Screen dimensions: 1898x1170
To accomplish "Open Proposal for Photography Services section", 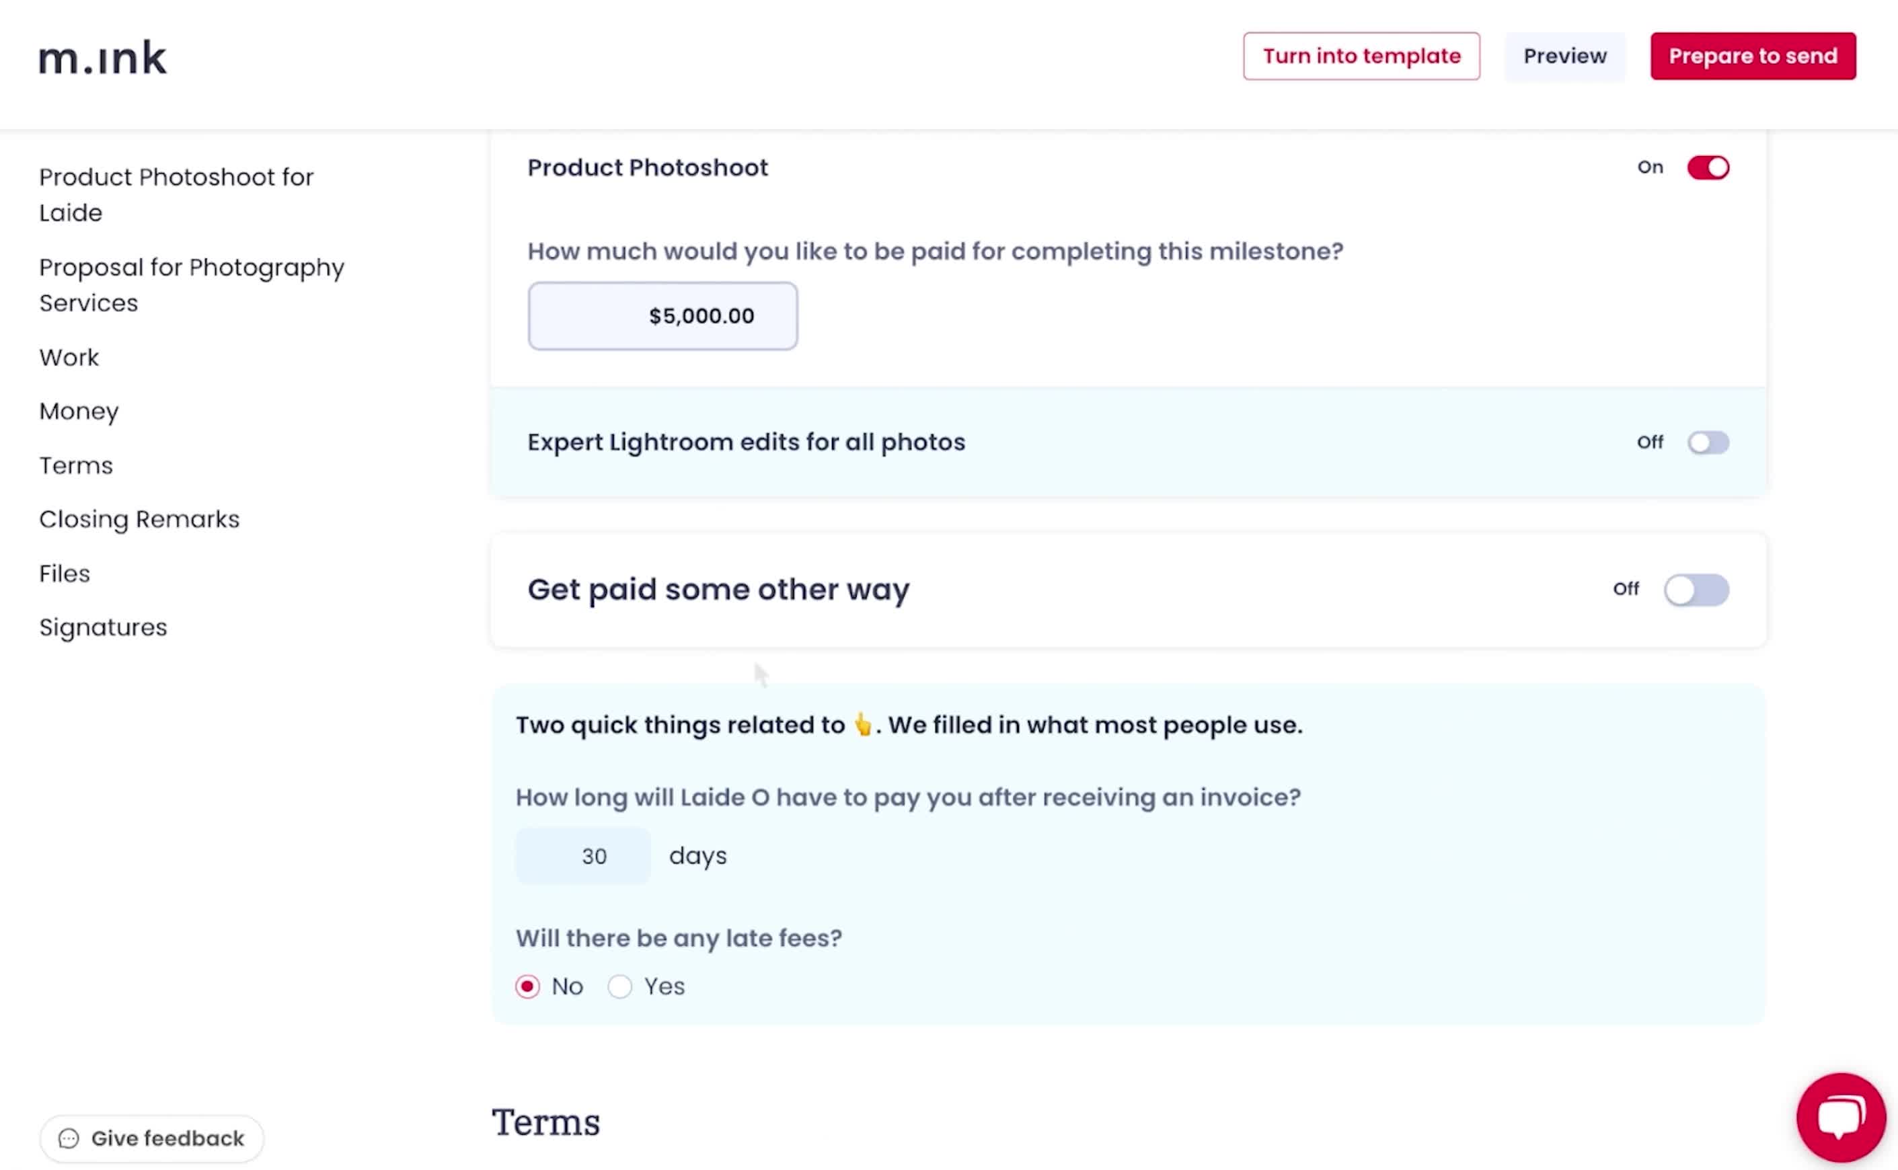I will 191,284.
